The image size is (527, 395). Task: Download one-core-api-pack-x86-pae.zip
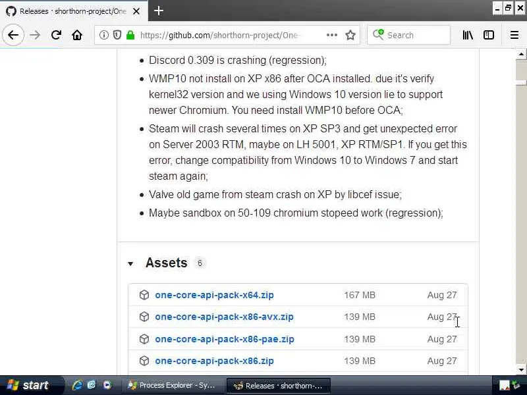tap(224, 339)
